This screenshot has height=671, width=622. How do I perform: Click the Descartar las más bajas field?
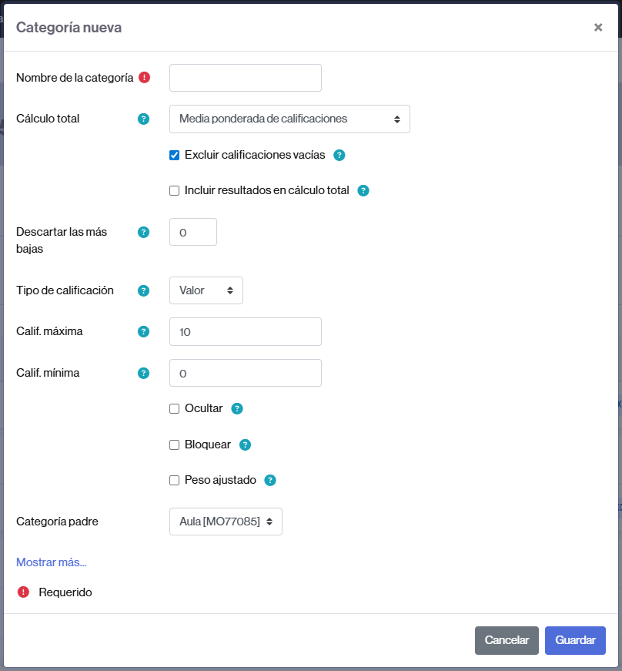coord(192,232)
